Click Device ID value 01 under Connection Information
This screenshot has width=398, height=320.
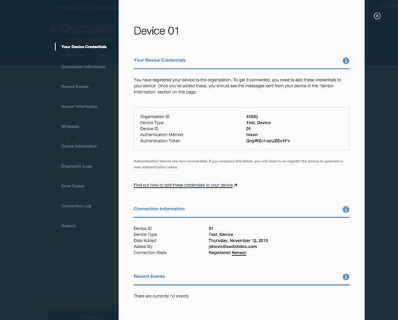click(211, 228)
